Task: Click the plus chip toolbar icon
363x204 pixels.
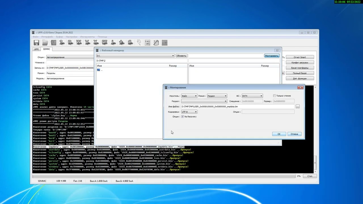Action: 122,42
